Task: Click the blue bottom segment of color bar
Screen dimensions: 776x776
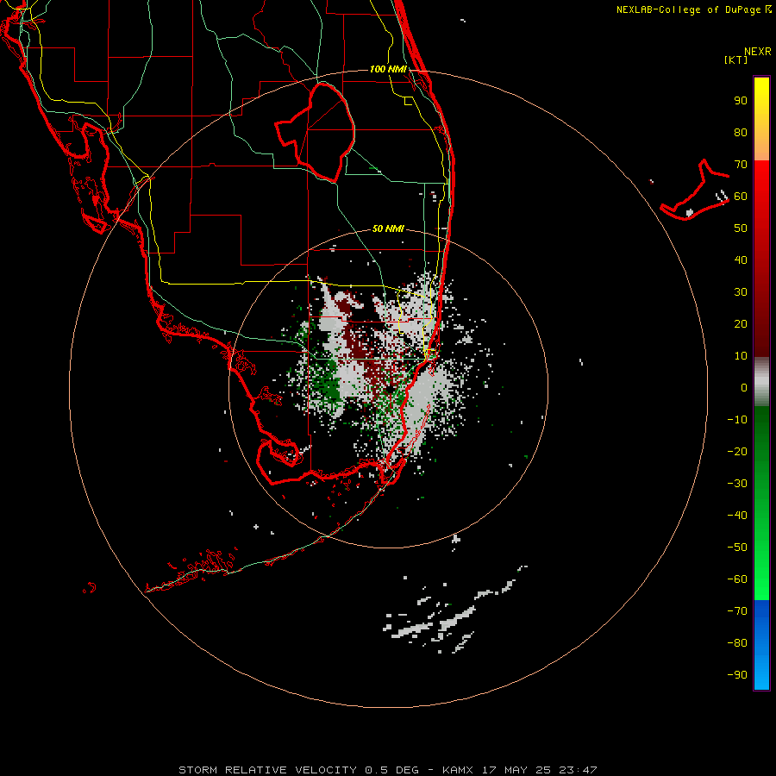Action: pyautogui.click(x=761, y=645)
